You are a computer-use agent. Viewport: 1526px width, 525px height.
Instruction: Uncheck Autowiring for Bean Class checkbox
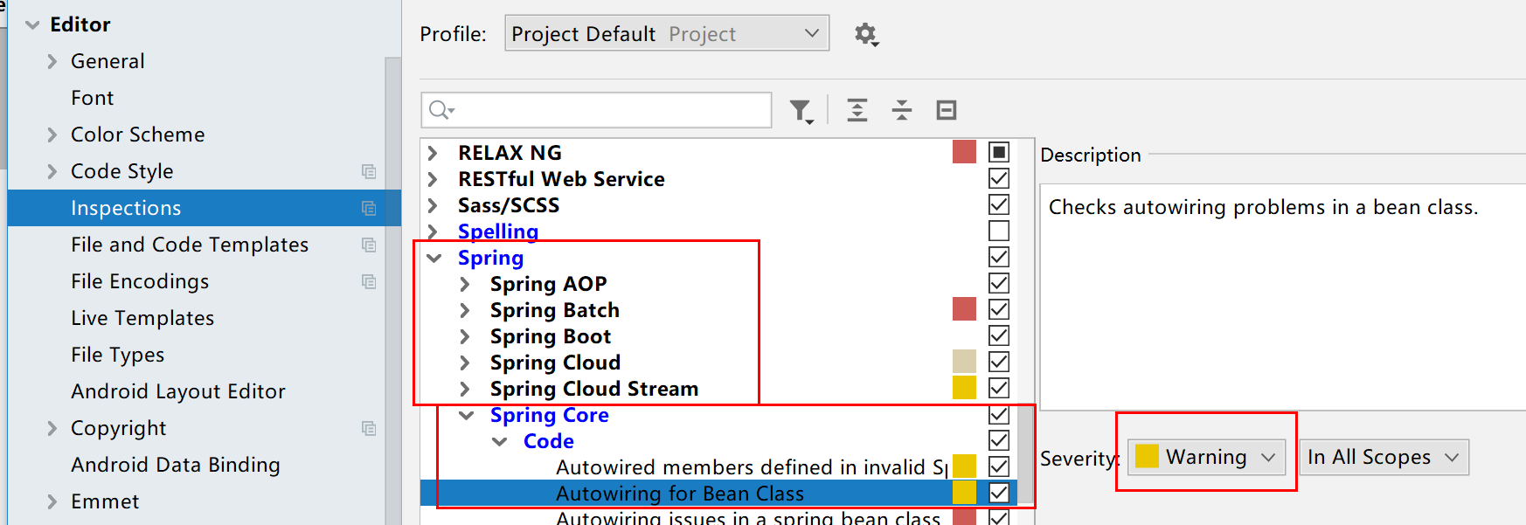pos(999,493)
